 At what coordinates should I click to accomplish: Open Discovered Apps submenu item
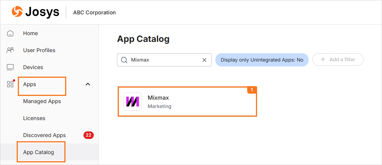click(x=44, y=135)
